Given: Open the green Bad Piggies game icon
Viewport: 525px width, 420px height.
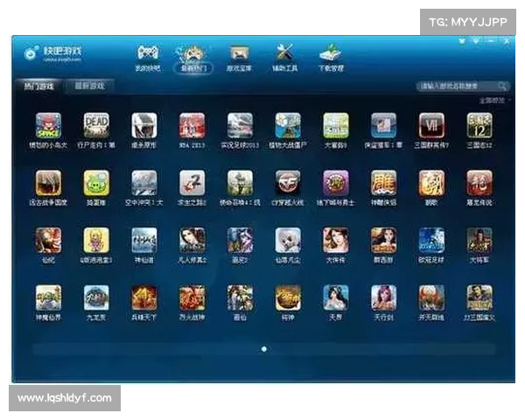Looking at the screenshot, I should (x=96, y=183).
